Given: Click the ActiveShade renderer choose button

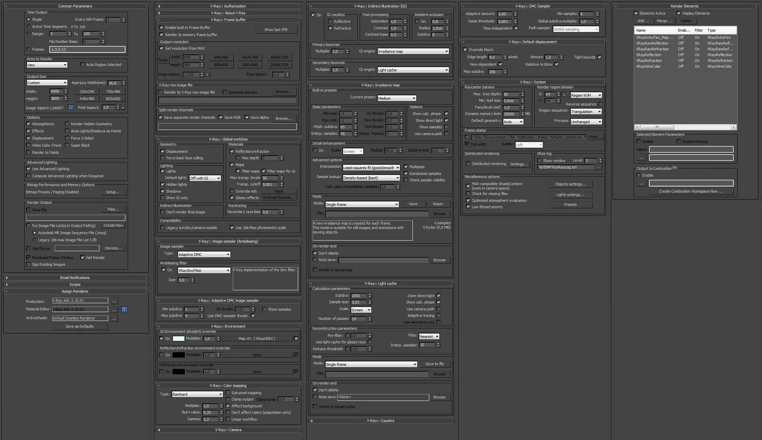Looking at the screenshot, I should (114, 319).
